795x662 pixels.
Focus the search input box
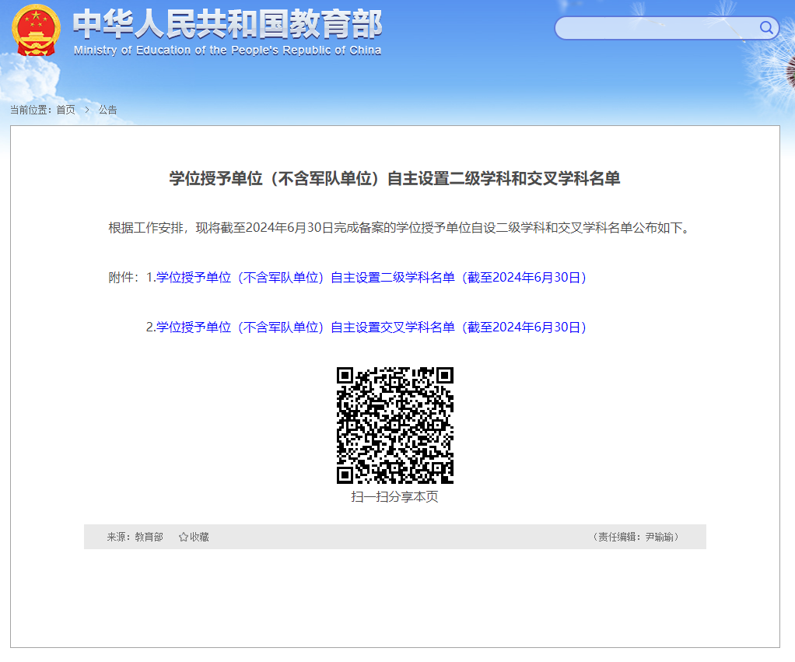point(656,29)
